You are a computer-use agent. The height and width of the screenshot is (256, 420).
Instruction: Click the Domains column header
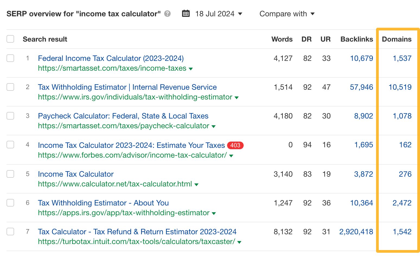point(397,39)
